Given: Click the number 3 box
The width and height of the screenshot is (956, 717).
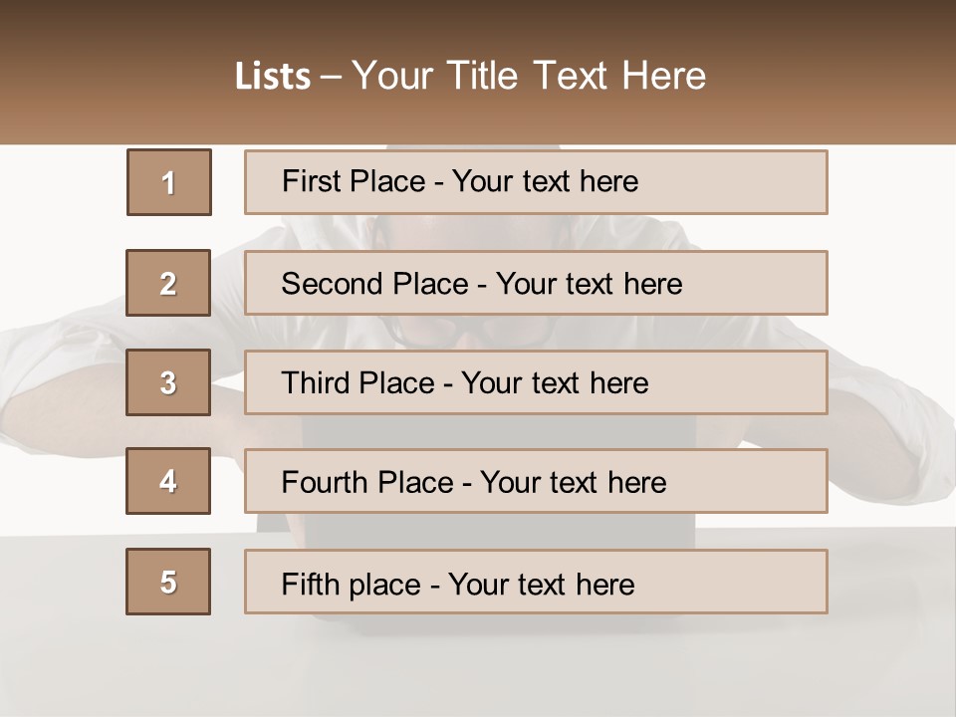Looking at the screenshot, I should pyautogui.click(x=168, y=382).
